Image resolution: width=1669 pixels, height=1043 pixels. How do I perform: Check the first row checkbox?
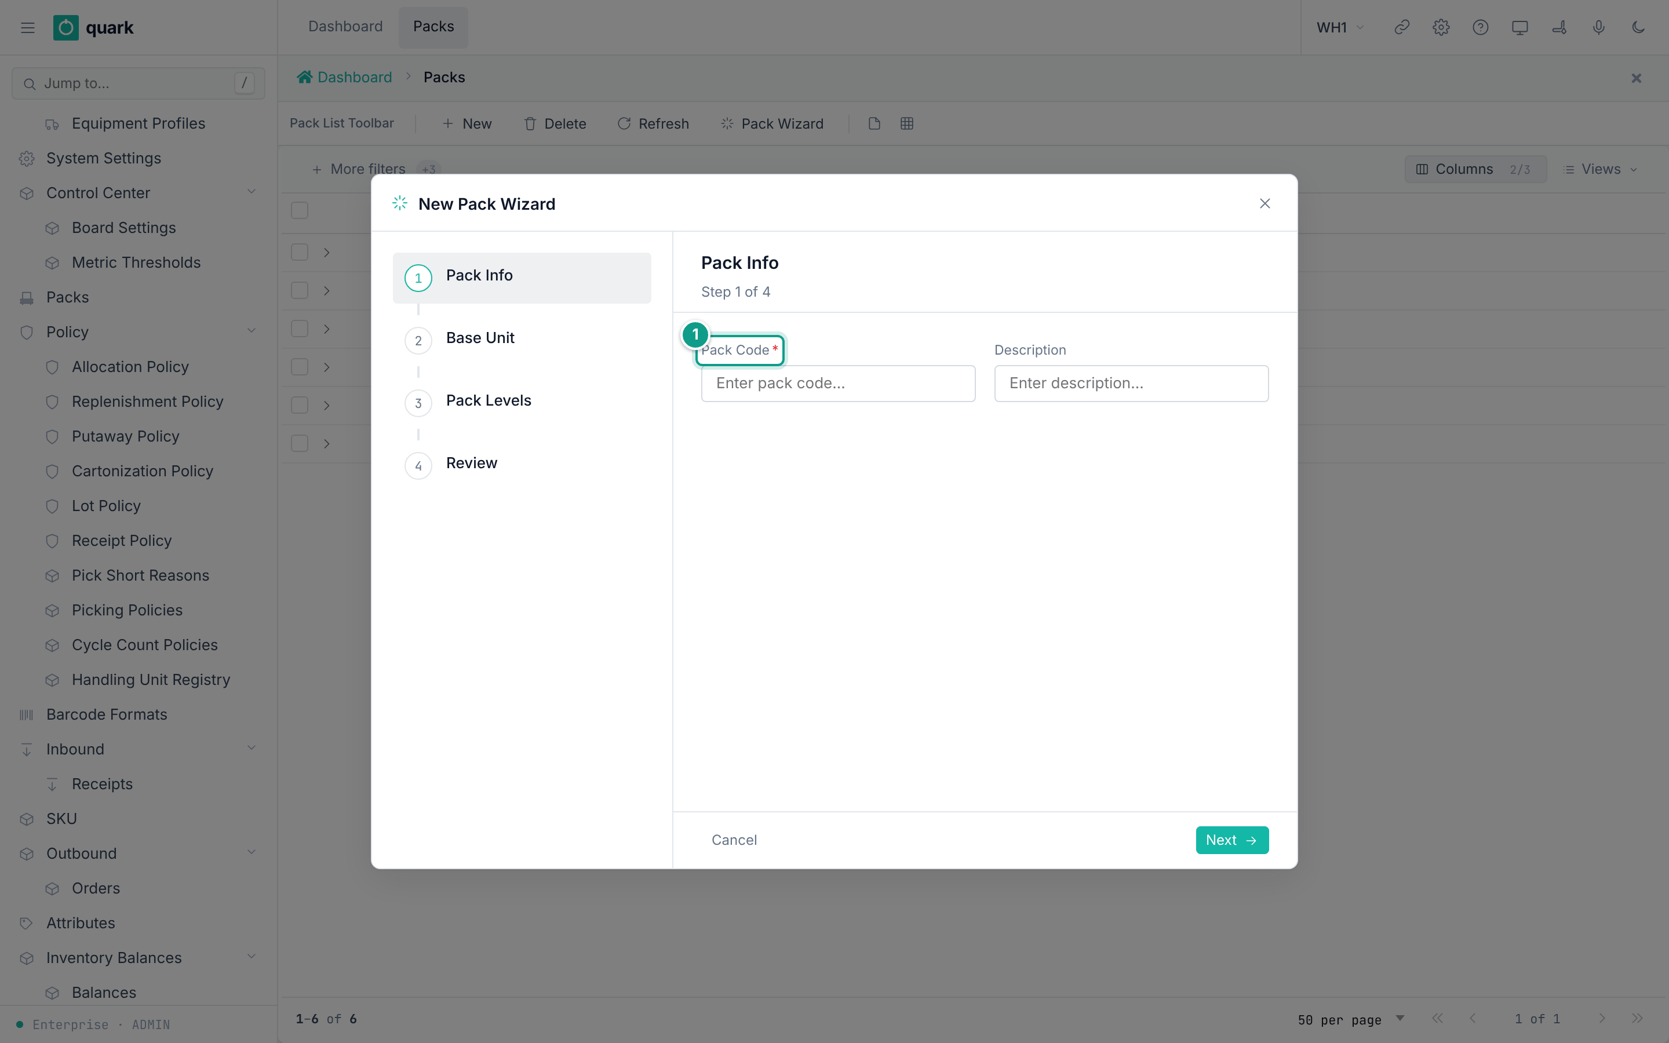(299, 253)
